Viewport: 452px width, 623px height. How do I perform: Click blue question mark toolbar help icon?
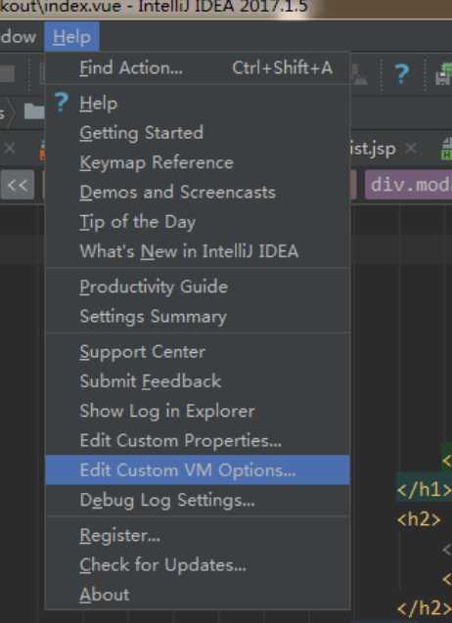click(401, 74)
